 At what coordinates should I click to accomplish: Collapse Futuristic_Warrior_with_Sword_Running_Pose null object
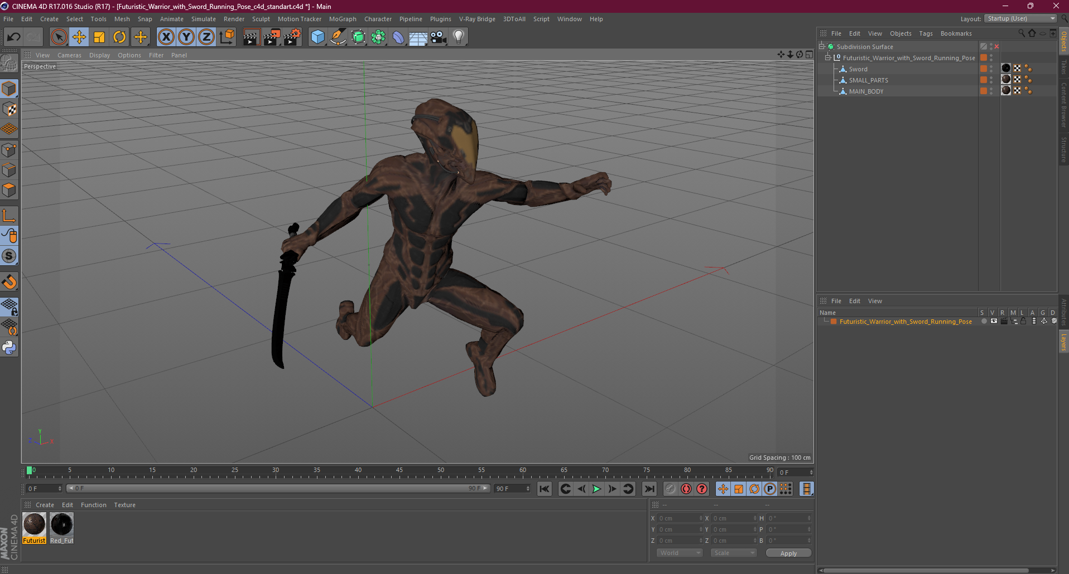pos(828,58)
